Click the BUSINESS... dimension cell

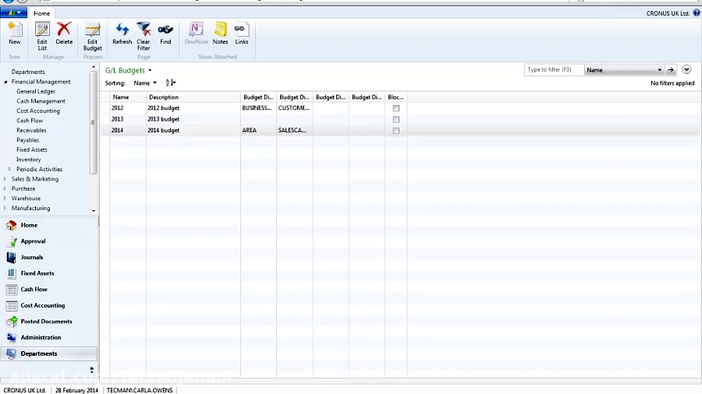pos(258,108)
